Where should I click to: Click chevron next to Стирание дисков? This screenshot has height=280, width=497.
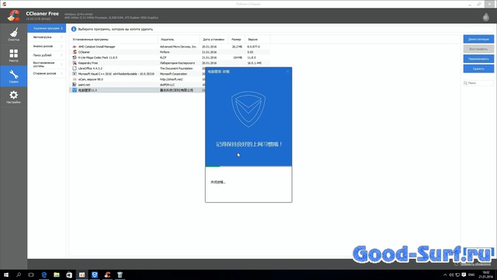pyautogui.click(x=61, y=73)
